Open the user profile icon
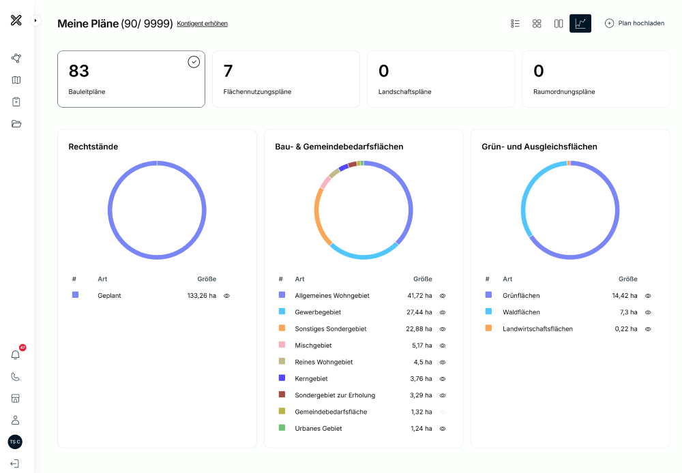This screenshot has height=473, width=682. tap(16, 420)
